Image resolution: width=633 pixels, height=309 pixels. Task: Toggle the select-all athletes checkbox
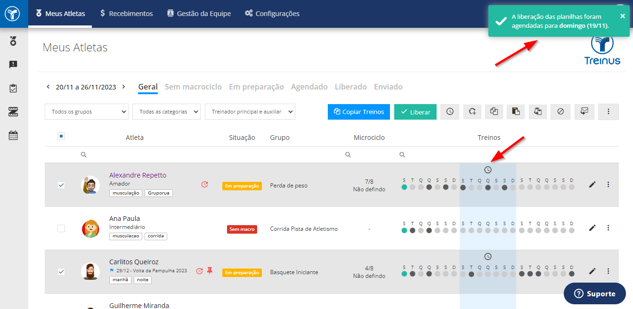[x=61, y=136]
